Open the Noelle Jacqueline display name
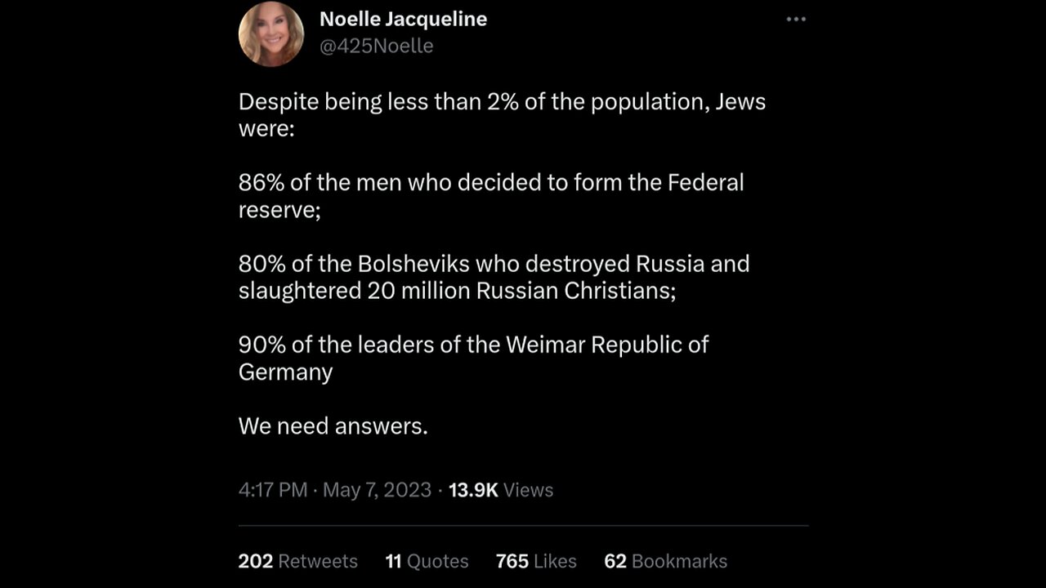Image resolution: width=1046 pixels, height=588 pixels. [403, 19]
